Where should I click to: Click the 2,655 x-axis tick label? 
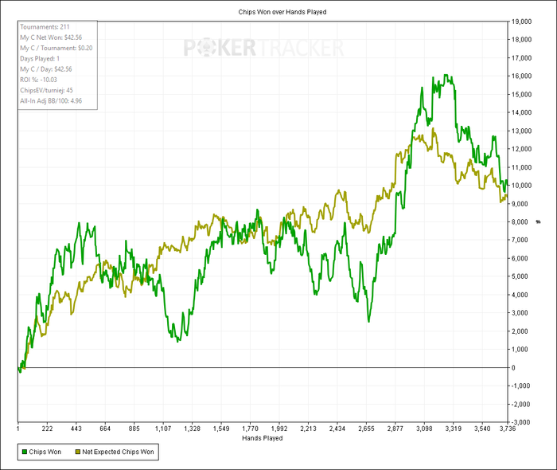point(366,429)
